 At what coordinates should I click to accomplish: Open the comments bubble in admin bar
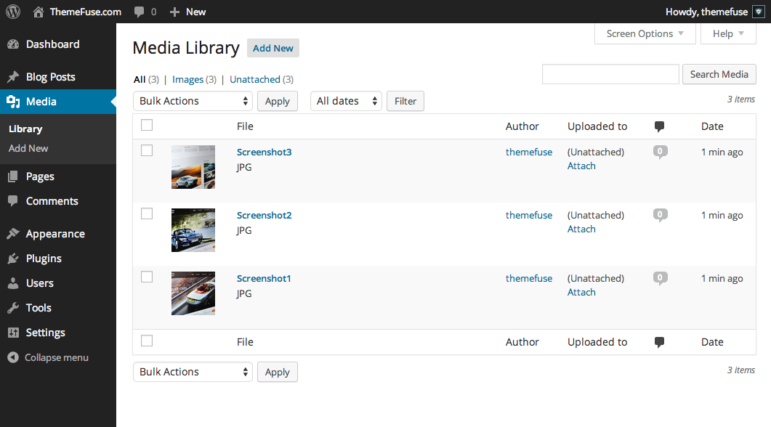click(139, 12)
